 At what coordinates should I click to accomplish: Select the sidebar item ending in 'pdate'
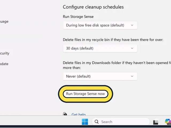4,64
